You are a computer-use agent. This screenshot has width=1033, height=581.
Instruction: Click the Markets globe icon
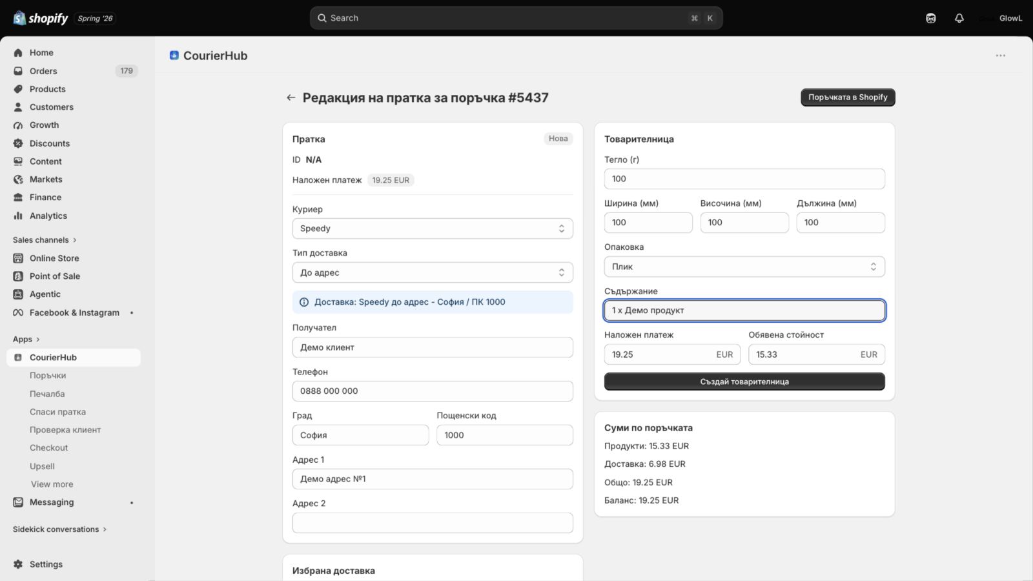(x=18, y=179)
